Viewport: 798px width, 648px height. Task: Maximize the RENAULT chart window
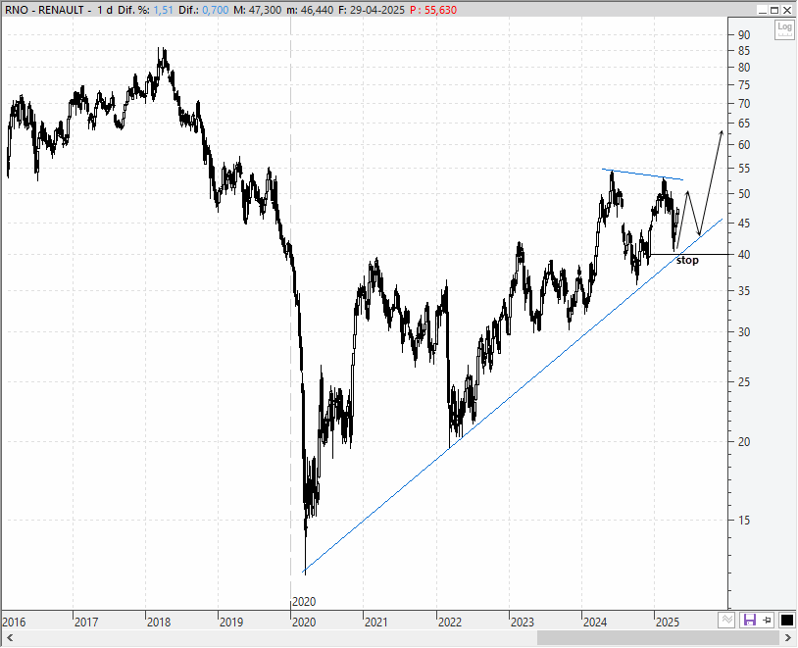tap(774, 10)
